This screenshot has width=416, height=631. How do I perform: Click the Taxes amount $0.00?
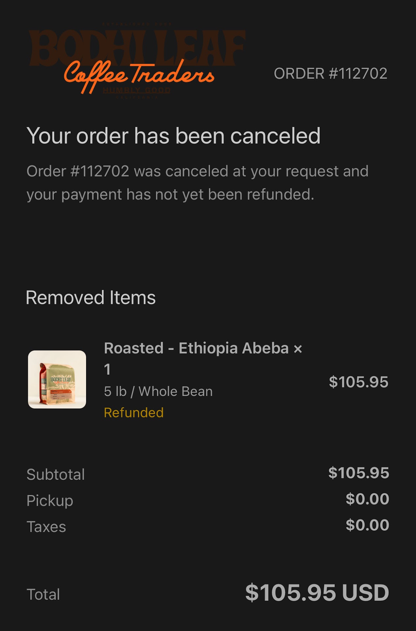[x=367, y=525]
